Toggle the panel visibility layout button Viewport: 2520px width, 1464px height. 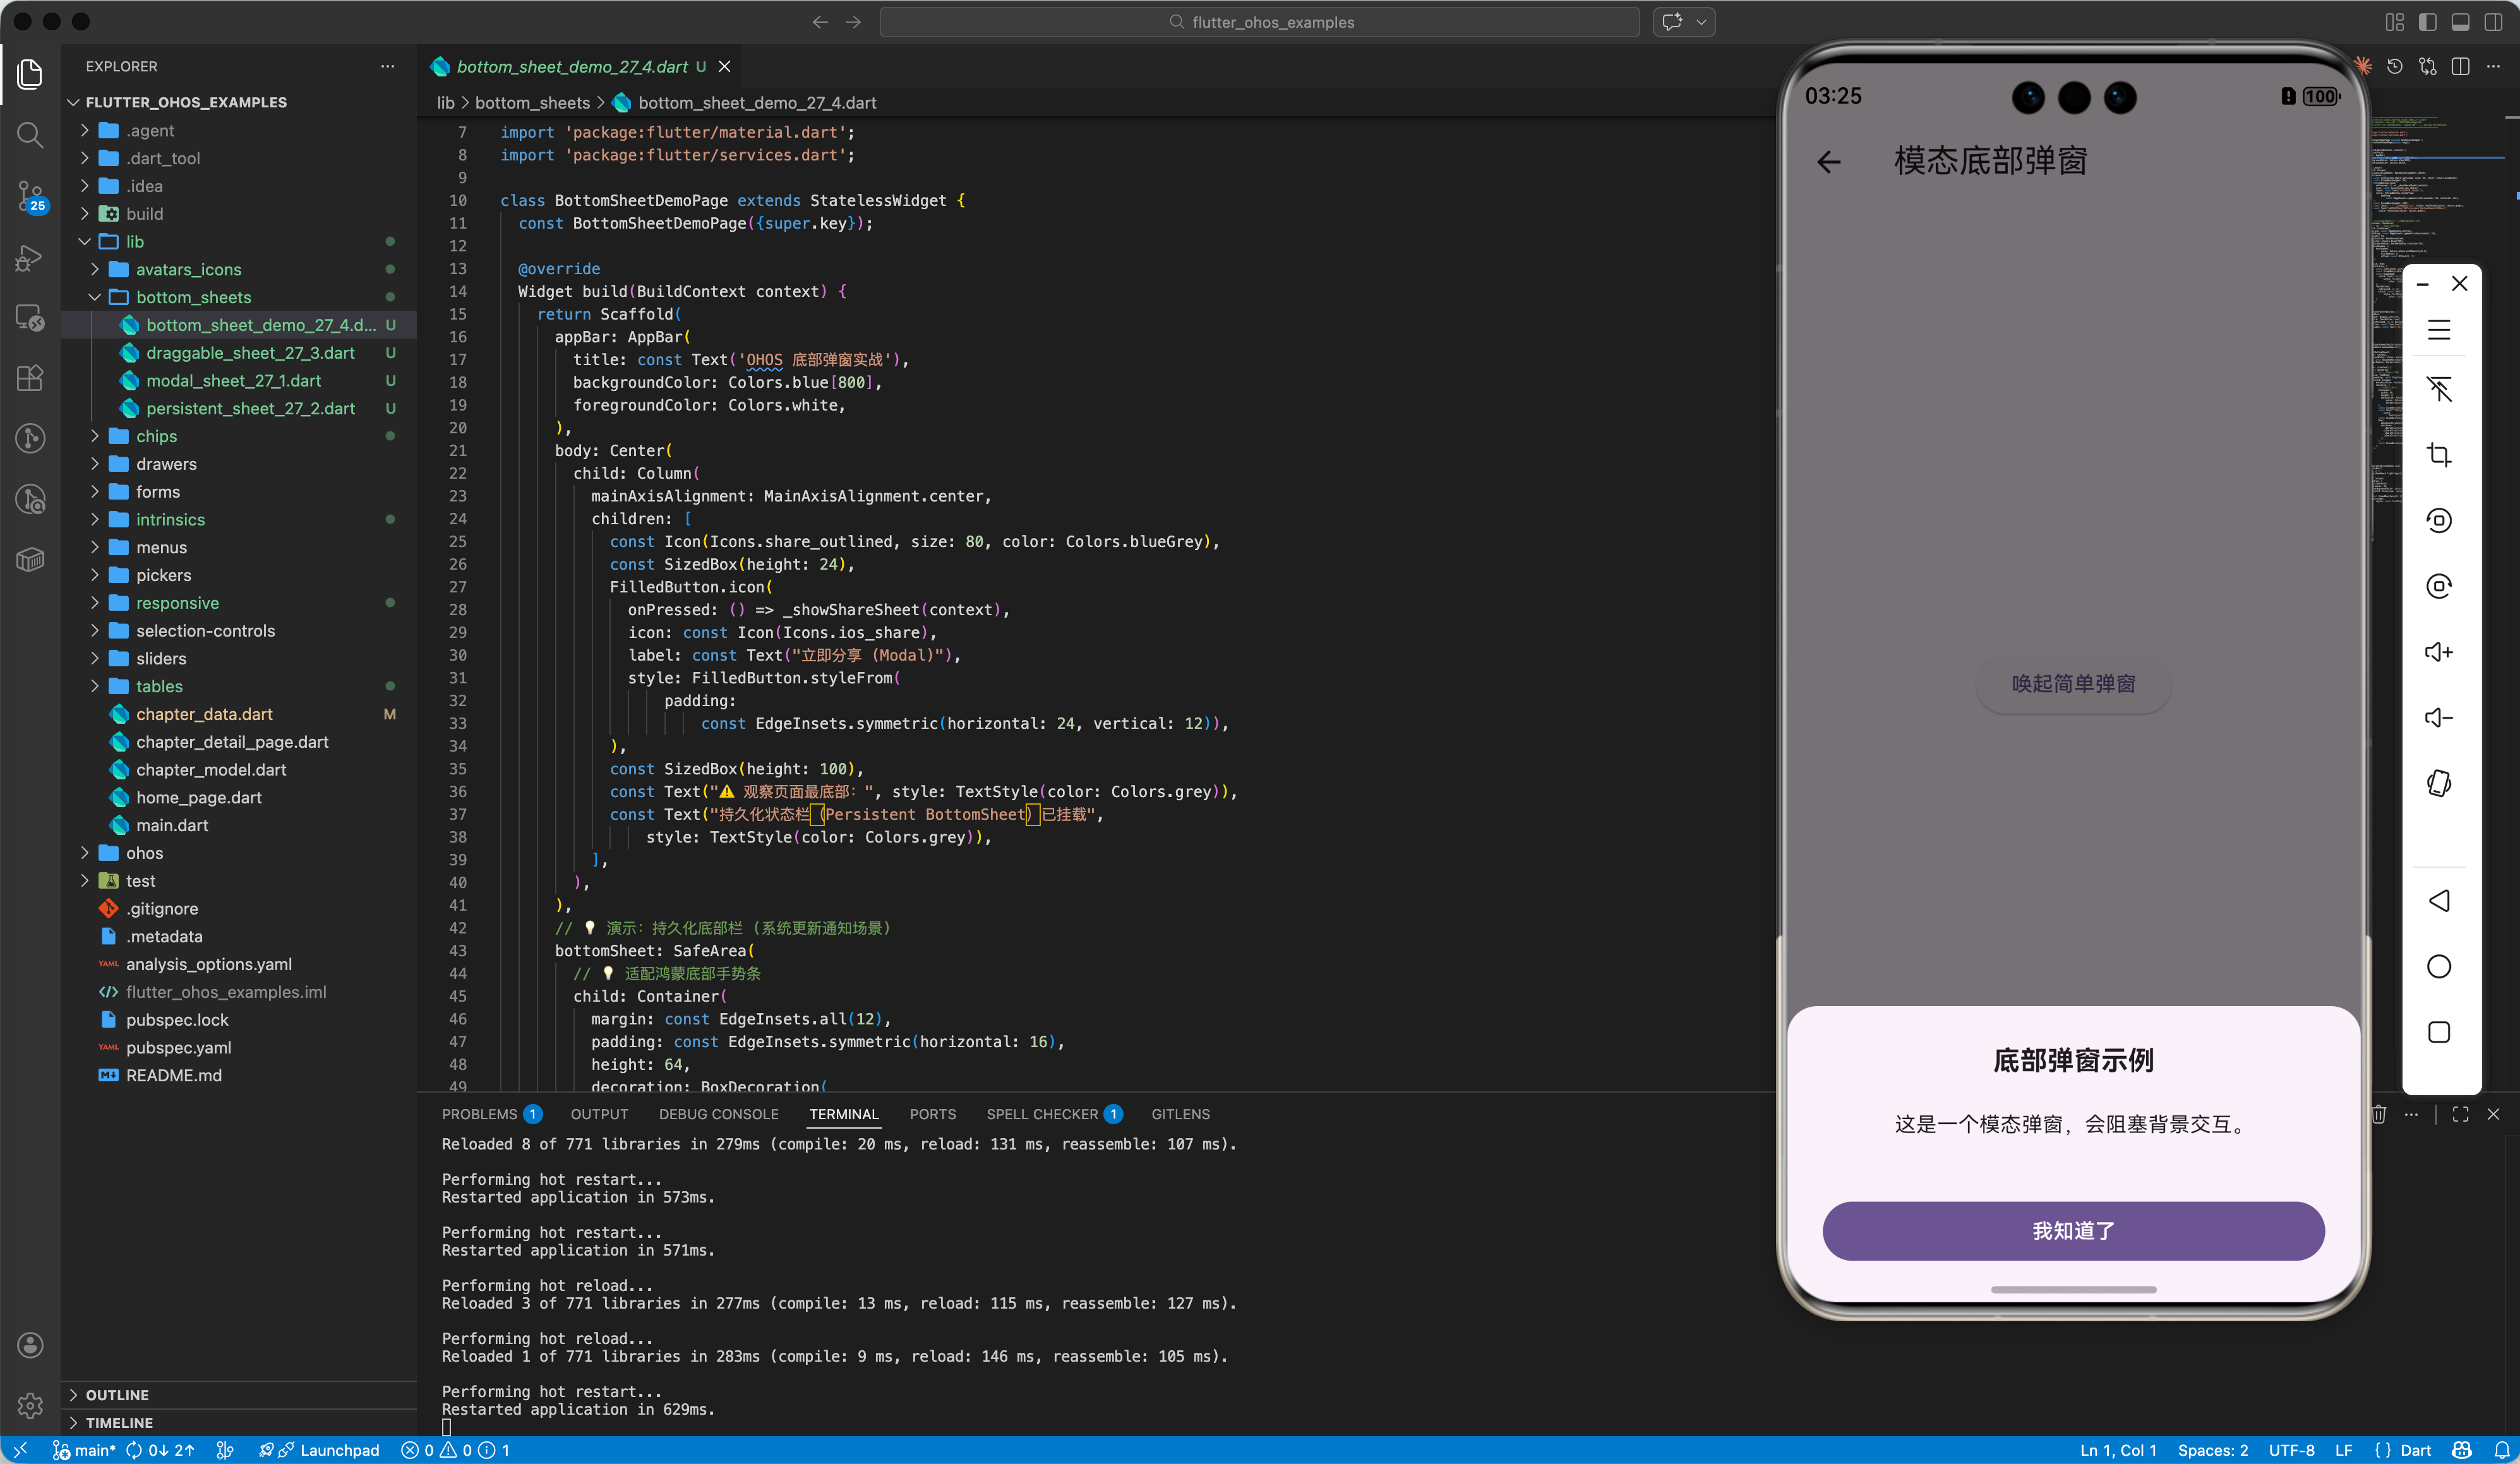pos(2460,22)
